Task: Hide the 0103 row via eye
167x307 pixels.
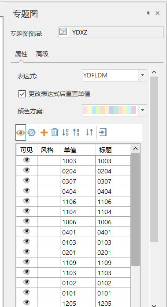Action: tap(26, 242)
